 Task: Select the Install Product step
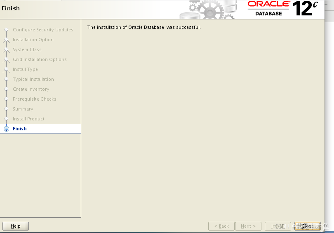tap(28, 119)
